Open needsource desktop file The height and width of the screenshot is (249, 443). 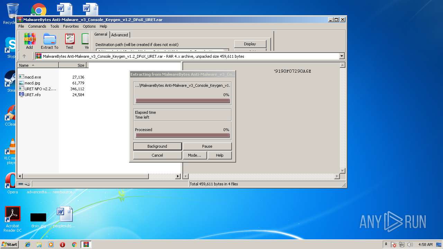pos(64,192)
